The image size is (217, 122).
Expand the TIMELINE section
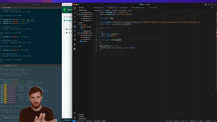[81, 117]
